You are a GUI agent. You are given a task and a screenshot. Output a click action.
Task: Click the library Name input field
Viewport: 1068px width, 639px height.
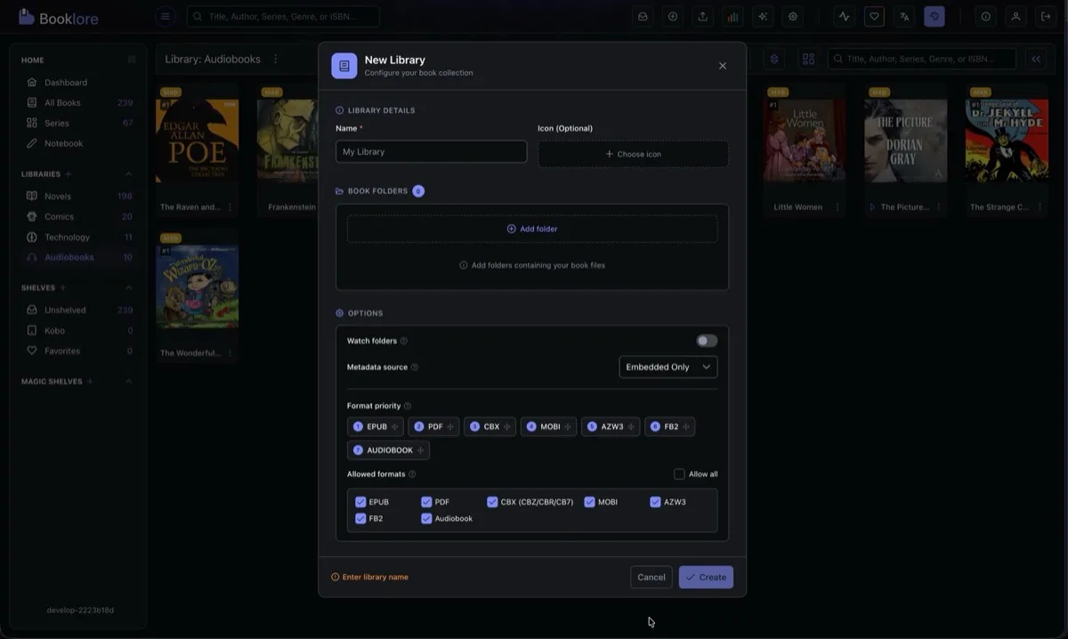click(431, 151)
